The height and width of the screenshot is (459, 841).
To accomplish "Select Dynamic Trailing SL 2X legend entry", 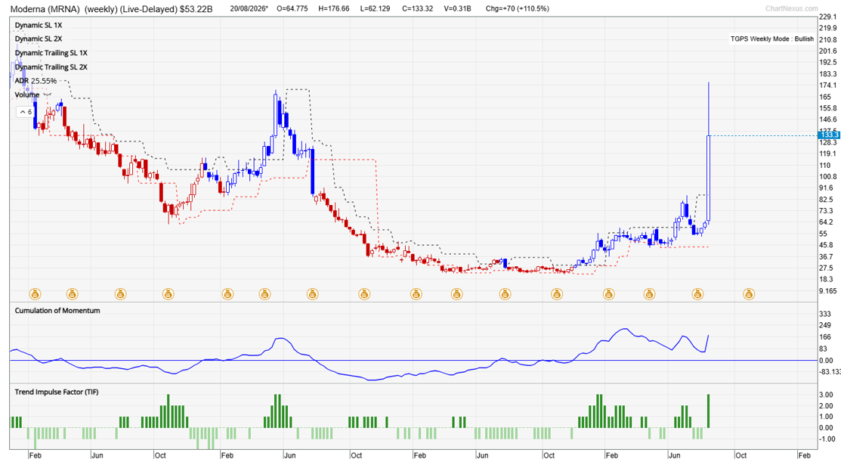I will pos(51,67).
